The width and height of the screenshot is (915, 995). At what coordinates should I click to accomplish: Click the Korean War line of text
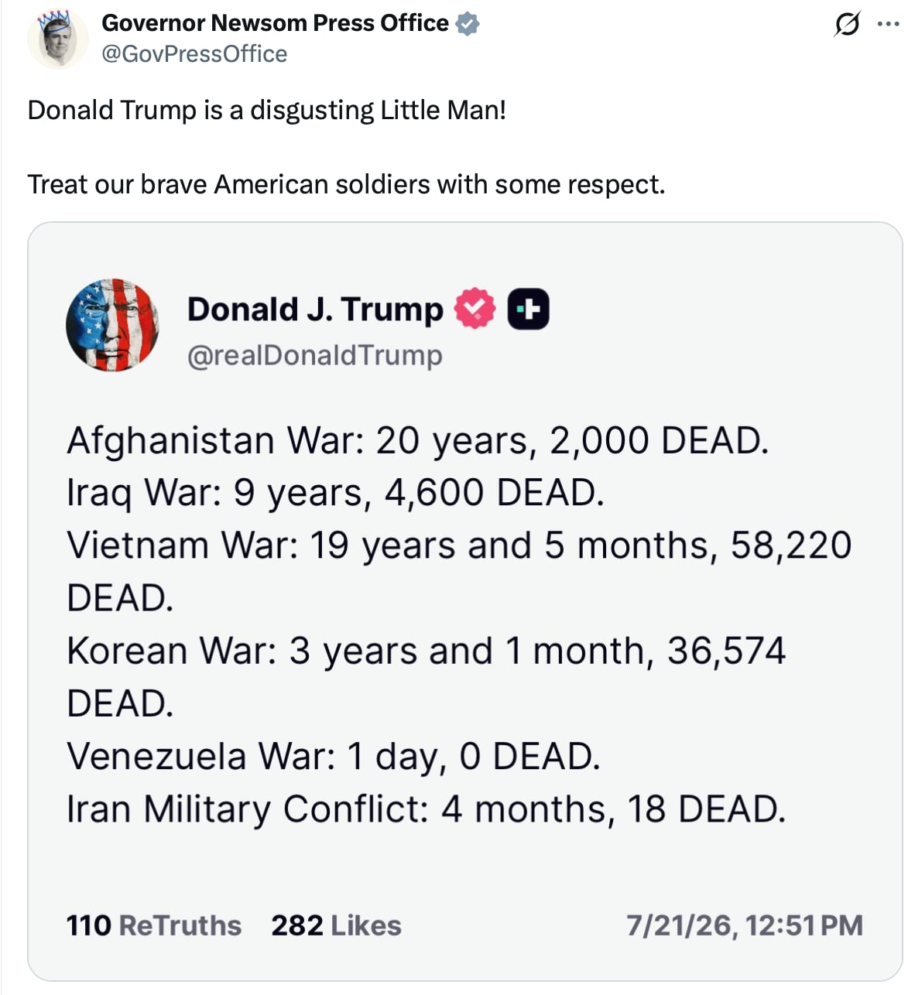coord(427,677)
